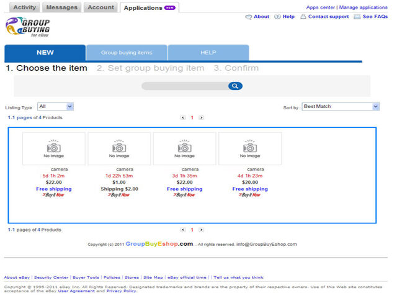Screen dimensions: 397x298
Task: Open the About eBay footer link
Action: [17, 278]
